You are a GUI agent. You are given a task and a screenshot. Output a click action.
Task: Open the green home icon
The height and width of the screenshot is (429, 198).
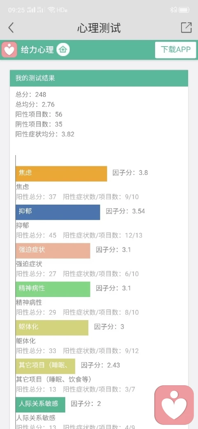coord(63,50)
